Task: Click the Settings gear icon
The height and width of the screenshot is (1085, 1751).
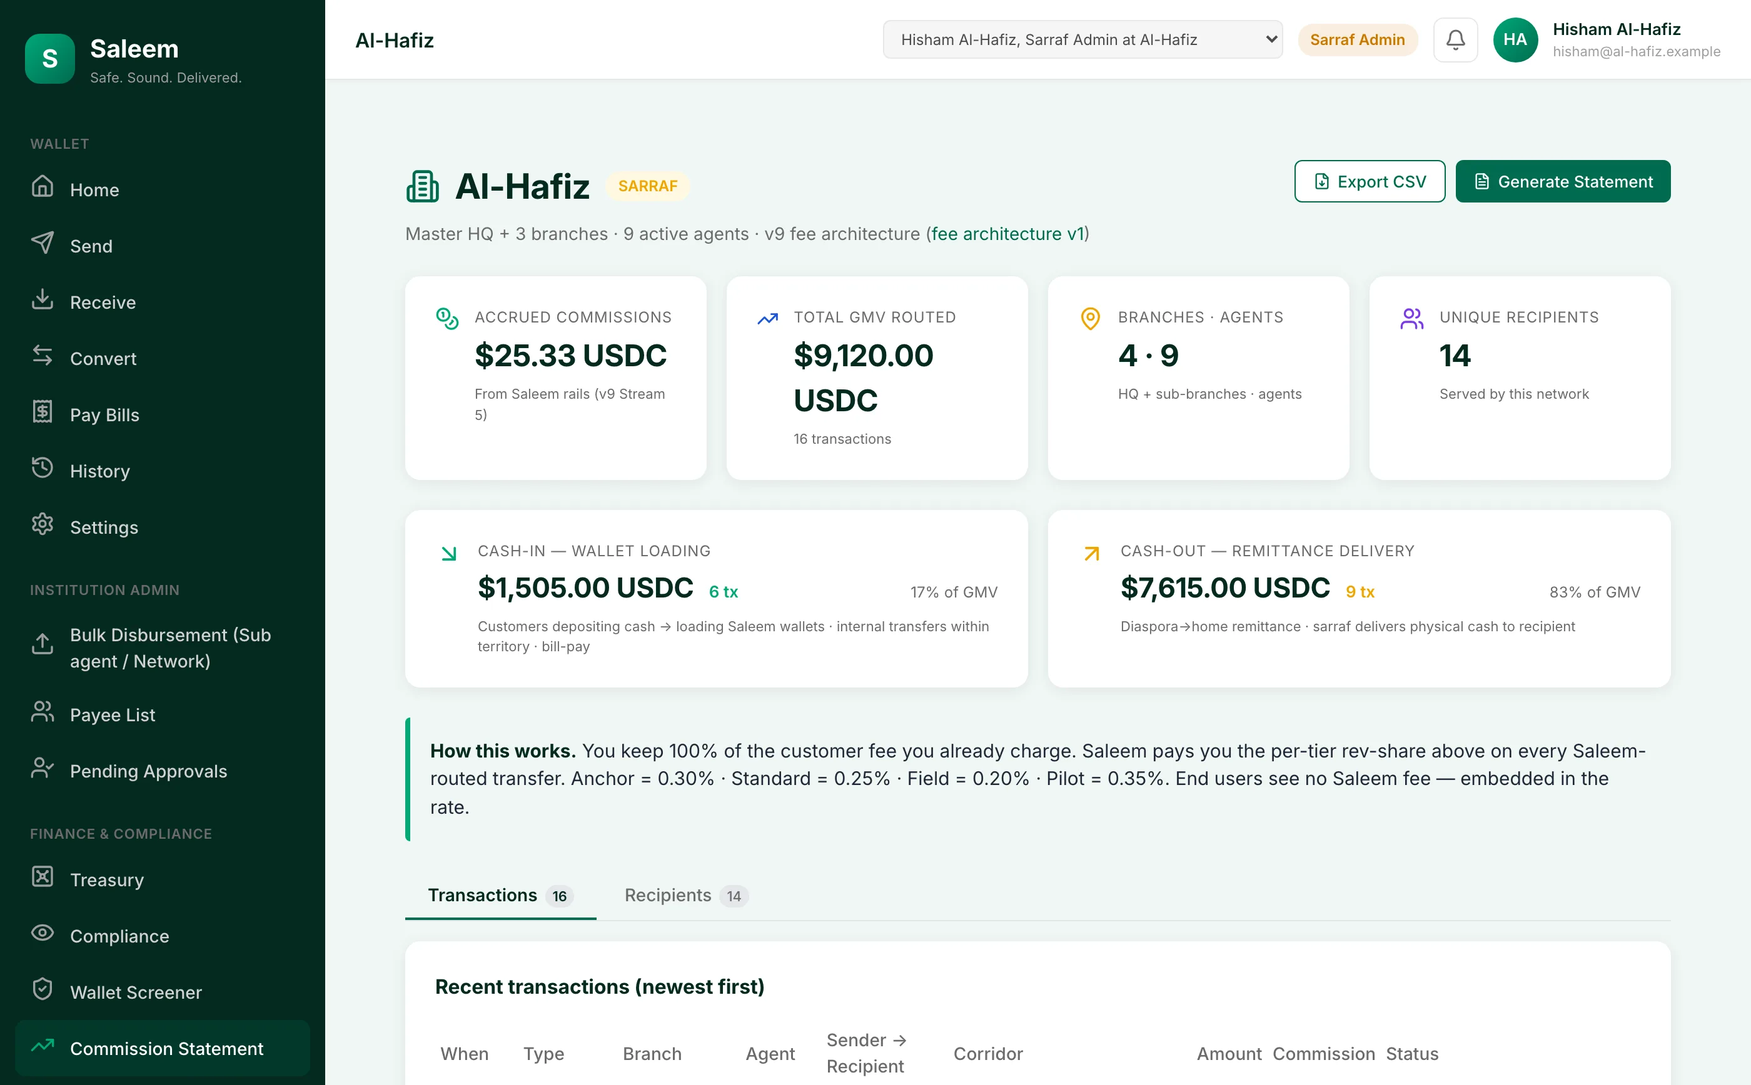Action: click(43, 524)
